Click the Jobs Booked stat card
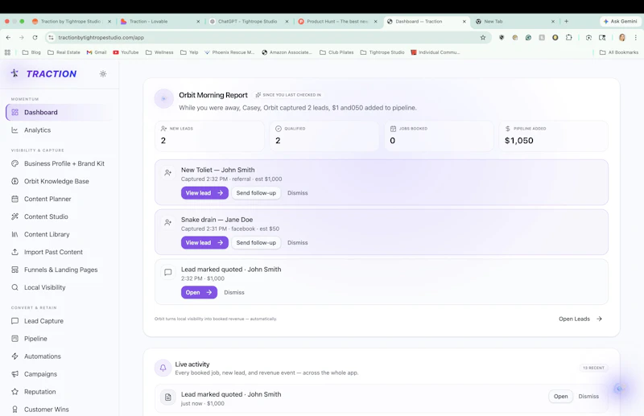The height and width of the screenshot is (416, 644). tap(439, 136)
